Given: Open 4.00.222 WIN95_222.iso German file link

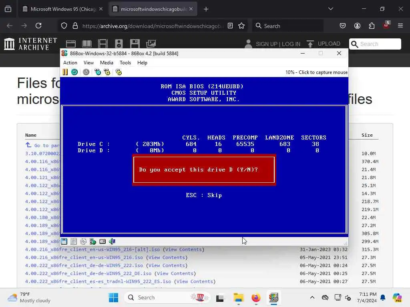Looking at the screenshot, I should pos(84,265).
